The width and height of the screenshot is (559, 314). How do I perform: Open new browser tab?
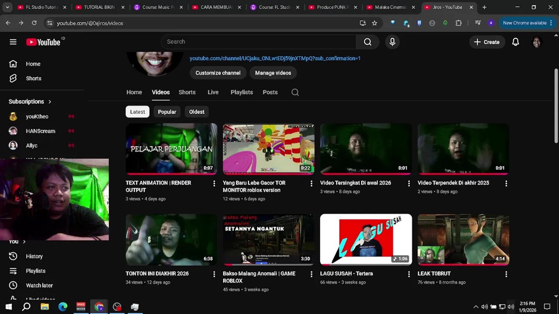(x=484, y=7)
